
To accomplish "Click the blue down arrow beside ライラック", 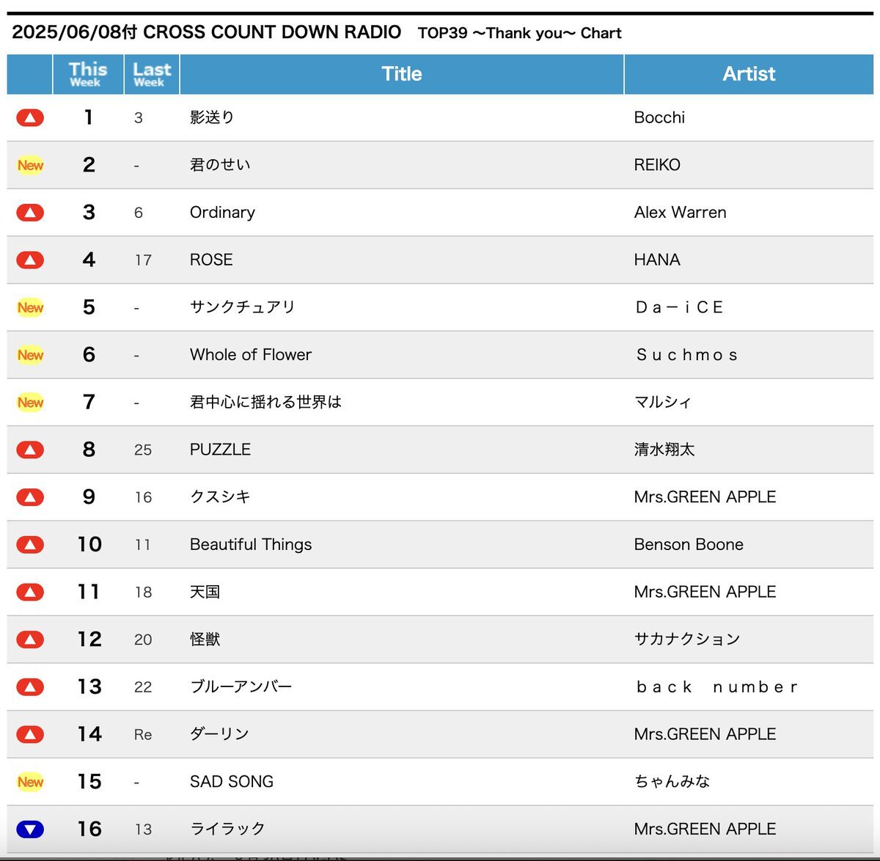I will tap(30, 829).
